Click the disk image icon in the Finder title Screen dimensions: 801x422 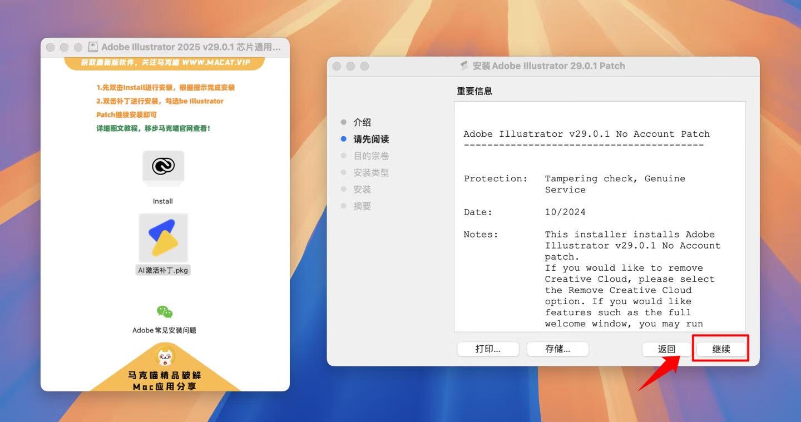pyautogui.click(x=93, y=47)
